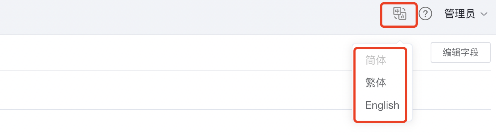Open the language switcher icon
The height and width of the screenshot is (135, 496).
[400, 14]
